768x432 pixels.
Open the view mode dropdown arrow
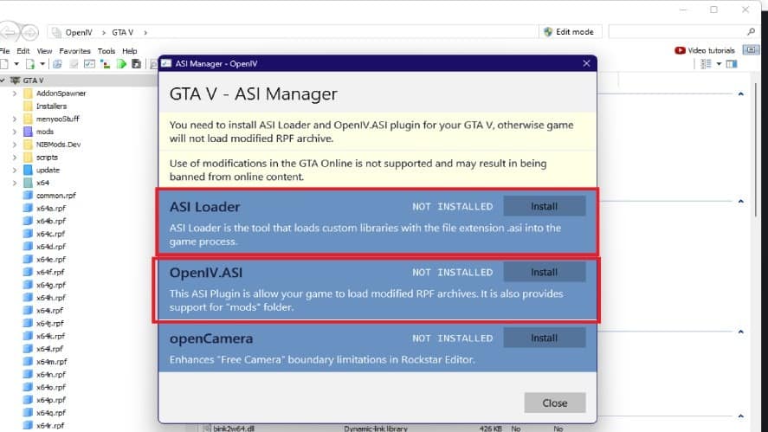pyautogui.click(x=719, y=64)
